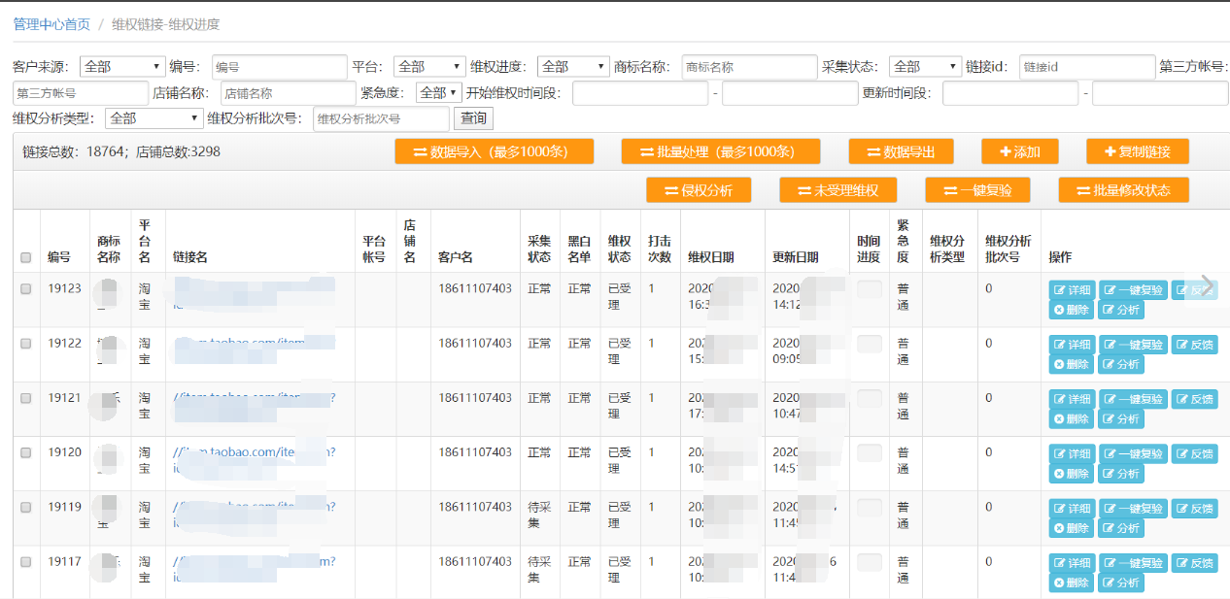The height and width of the screenshot is (599, 1230).
Task: Click the 打击次数 column header
Action: pyautogui.click(x=659, y=249)
